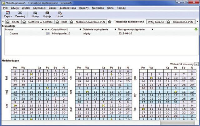Screen dimensions: 200x126
Task: Switch to the Konta tab
Action: [x=13, y=22]
